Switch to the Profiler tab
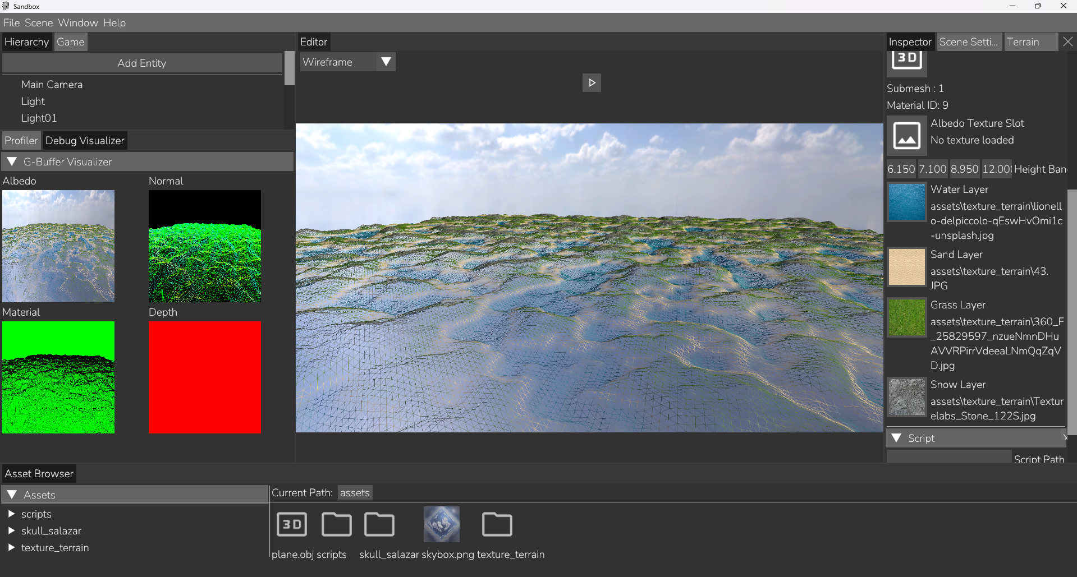Screen dimensions: 1077x577 [x=21, y=141]
